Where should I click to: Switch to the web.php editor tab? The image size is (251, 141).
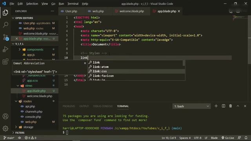(98, 11)
